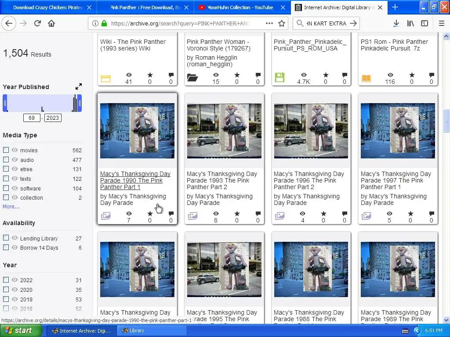
Task: Click the start year field showing 69
Action: tap(32, 118)
